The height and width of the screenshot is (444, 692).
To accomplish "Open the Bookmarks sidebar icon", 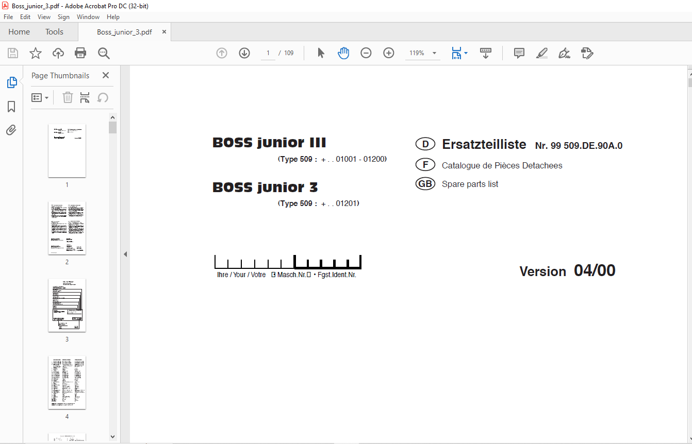I will click(11, 107).
